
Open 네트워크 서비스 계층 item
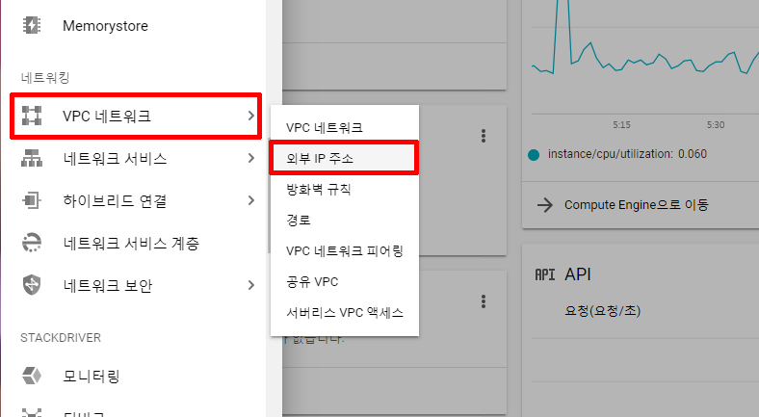click(x=131, y=243)
